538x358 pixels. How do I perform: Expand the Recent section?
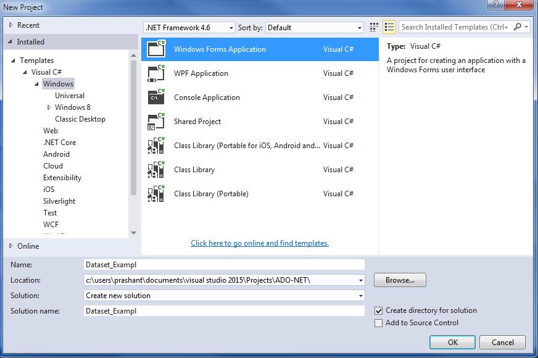(11, 25)
